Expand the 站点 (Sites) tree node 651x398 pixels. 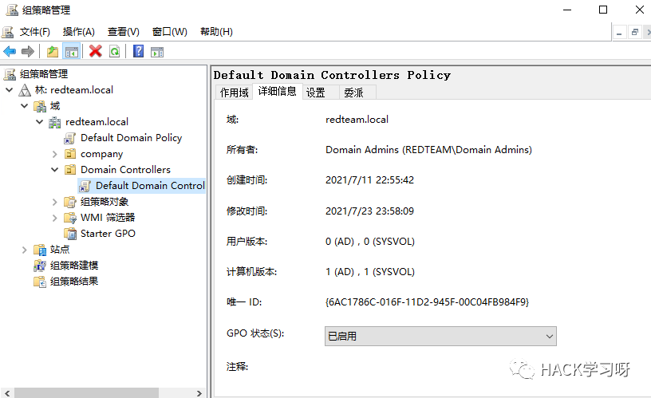click(x=24, y=250)
